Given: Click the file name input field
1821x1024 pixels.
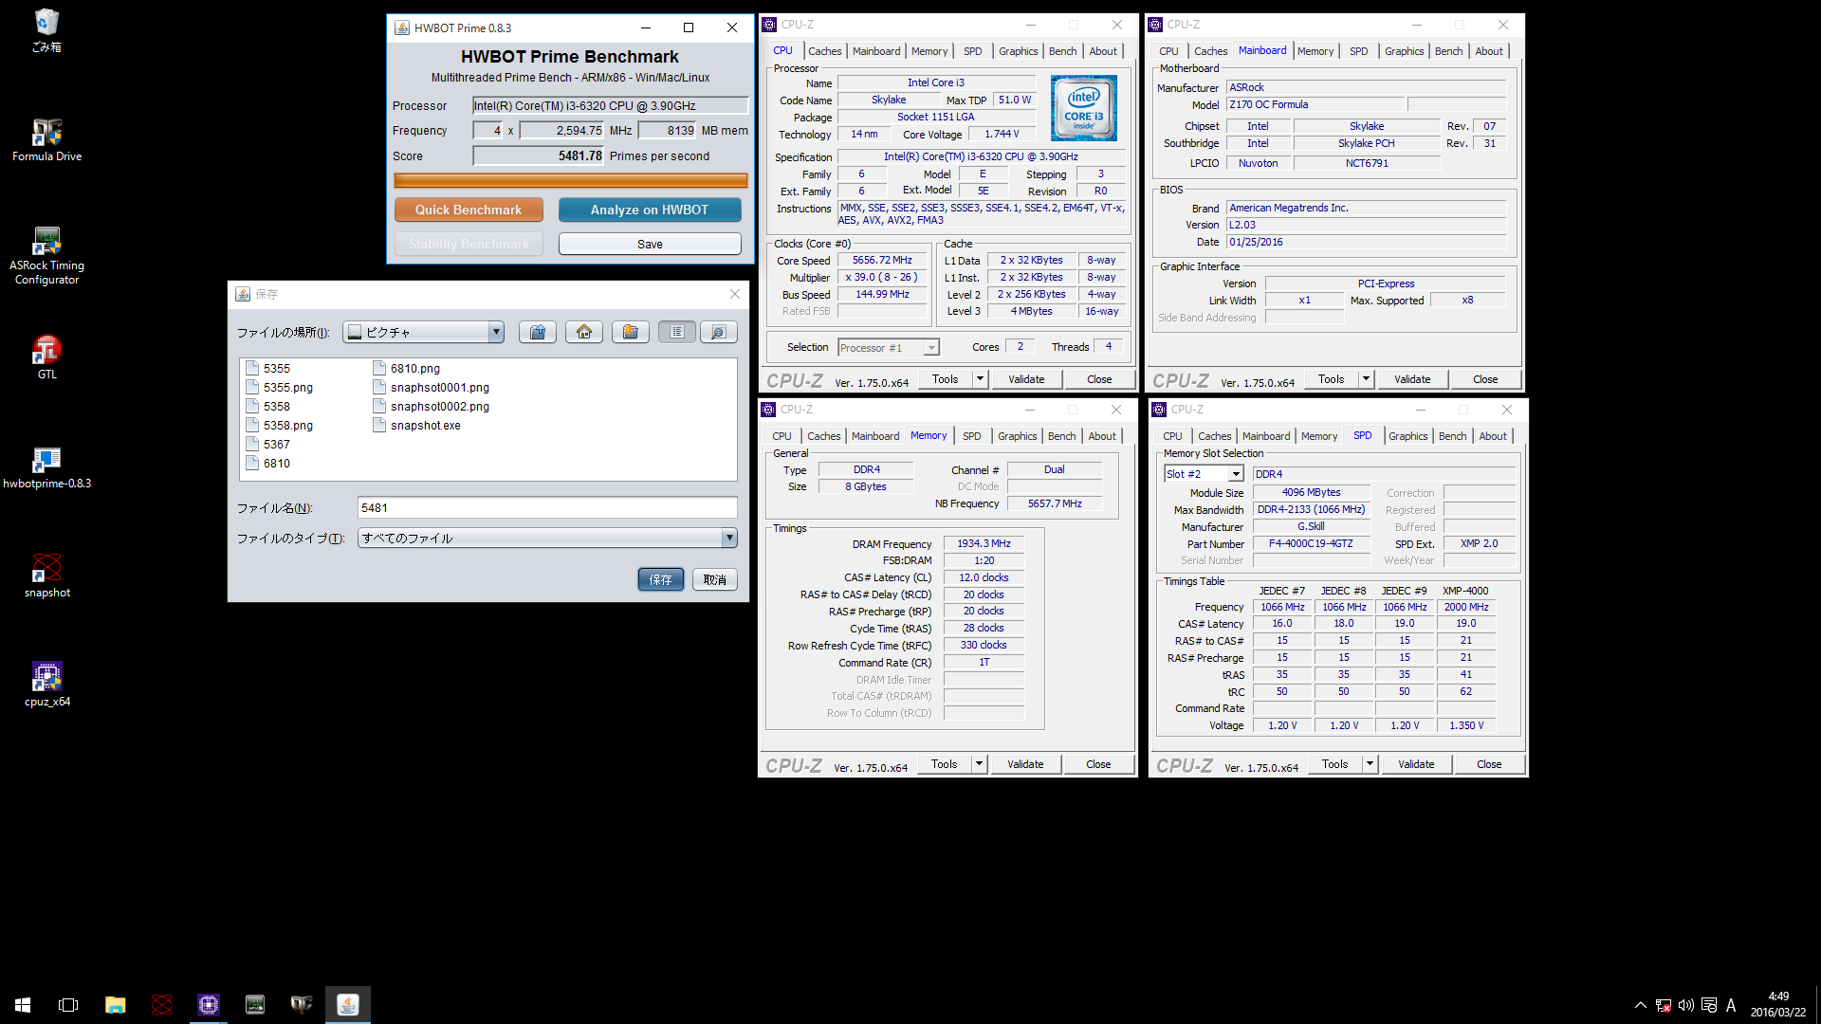Looking at the screenshot, I should [x=547, y=507].
